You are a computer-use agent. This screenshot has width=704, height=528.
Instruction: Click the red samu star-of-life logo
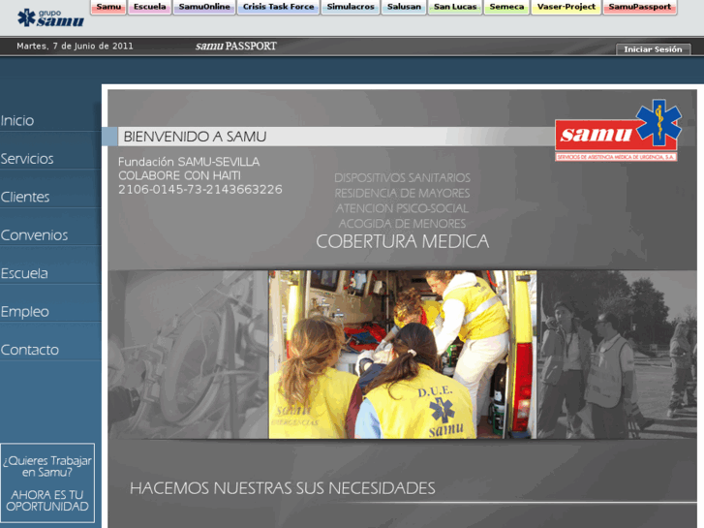[618, 131]
